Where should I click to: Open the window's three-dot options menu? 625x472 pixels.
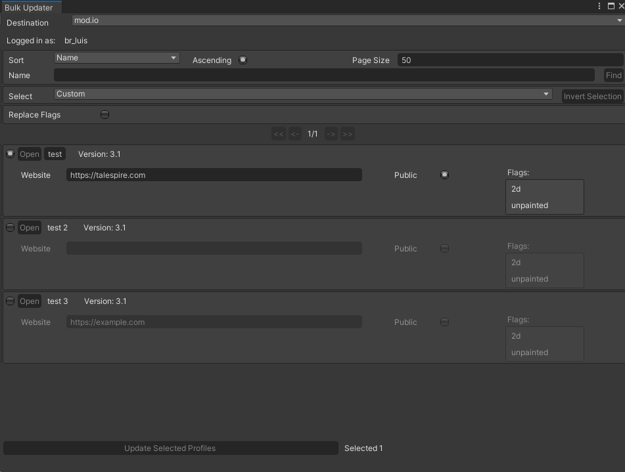pyautogui.click(x=599, y=6)
